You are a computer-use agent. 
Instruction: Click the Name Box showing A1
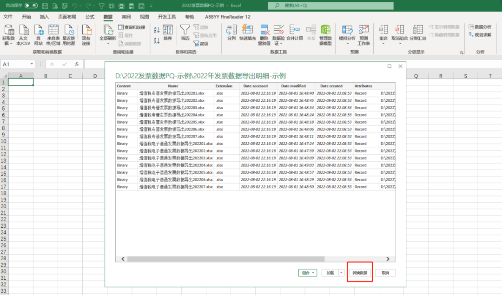coord(16,64)
